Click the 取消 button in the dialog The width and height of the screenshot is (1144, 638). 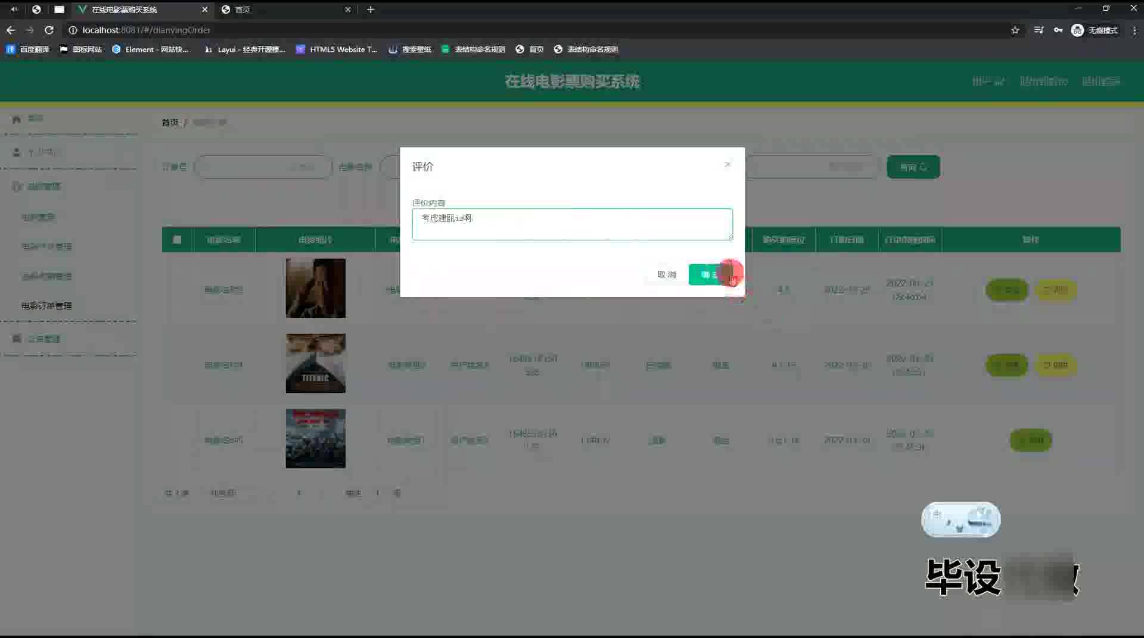click(666, 274)
